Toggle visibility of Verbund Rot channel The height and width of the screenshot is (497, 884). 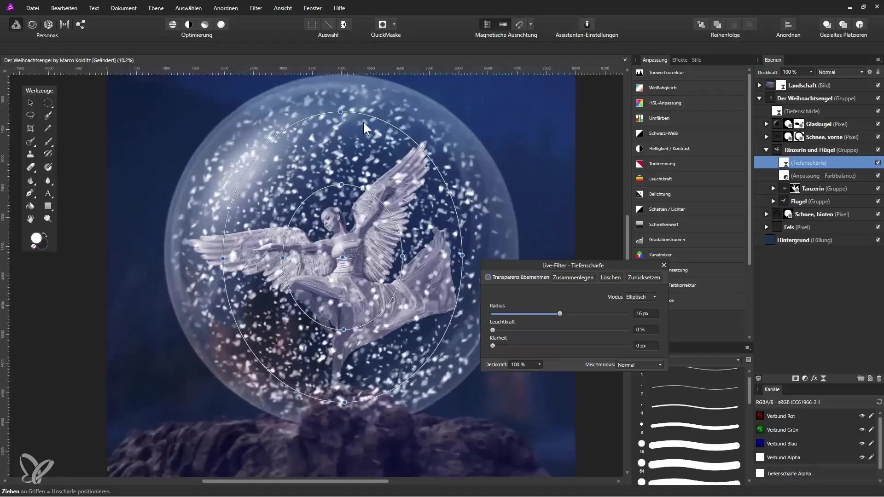(x=861, y=416)
